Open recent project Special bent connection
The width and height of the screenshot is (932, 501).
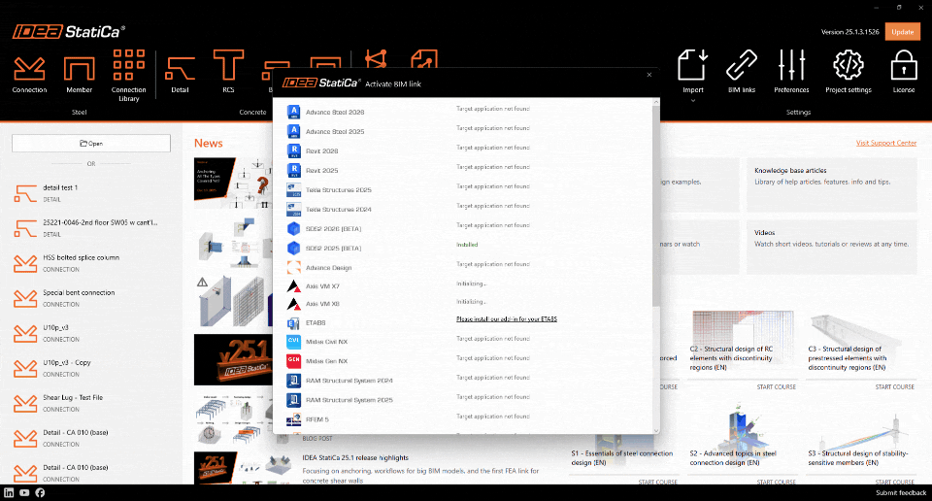pos(91,298)
